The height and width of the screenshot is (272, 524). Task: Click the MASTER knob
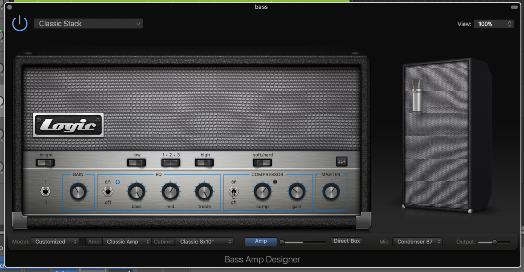(331, 192)
